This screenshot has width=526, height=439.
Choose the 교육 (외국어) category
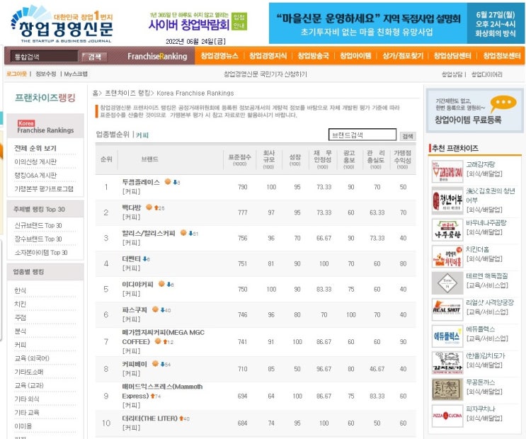pos(32,358)
